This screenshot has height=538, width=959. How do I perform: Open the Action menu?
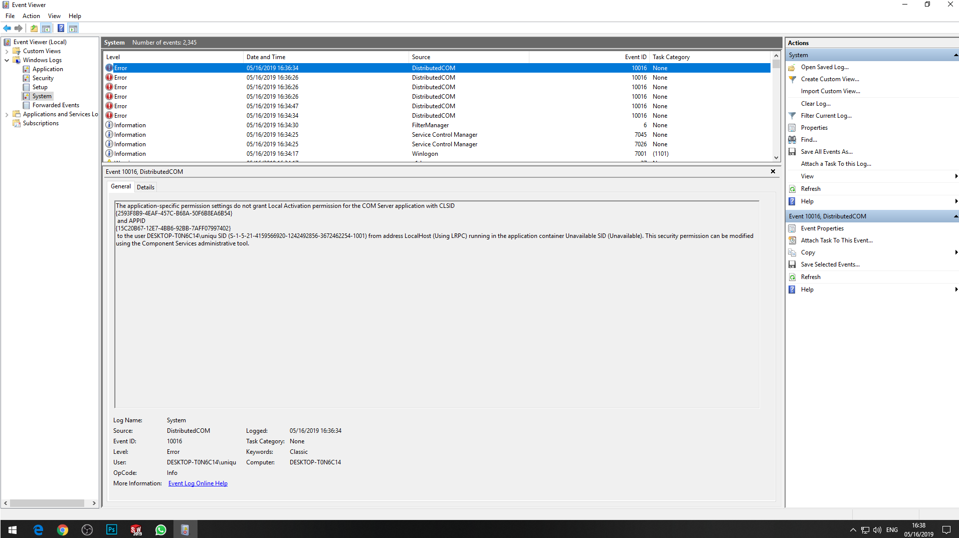click(31, 16)
